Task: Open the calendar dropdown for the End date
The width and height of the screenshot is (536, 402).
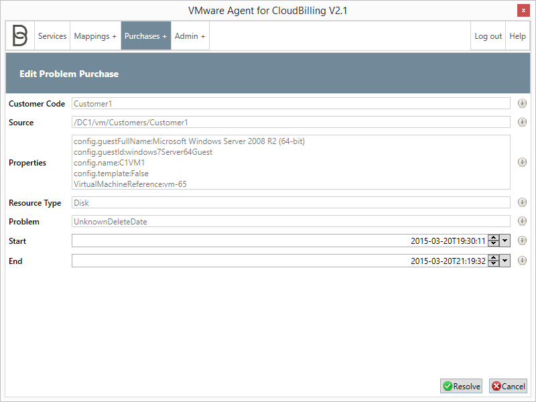Action: [505, 260]
